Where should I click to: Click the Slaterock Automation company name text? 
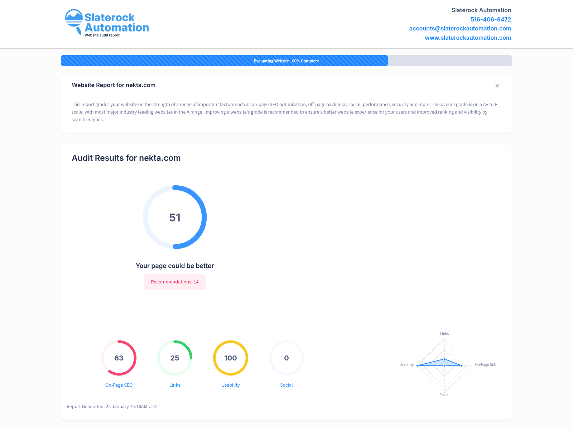481,10
